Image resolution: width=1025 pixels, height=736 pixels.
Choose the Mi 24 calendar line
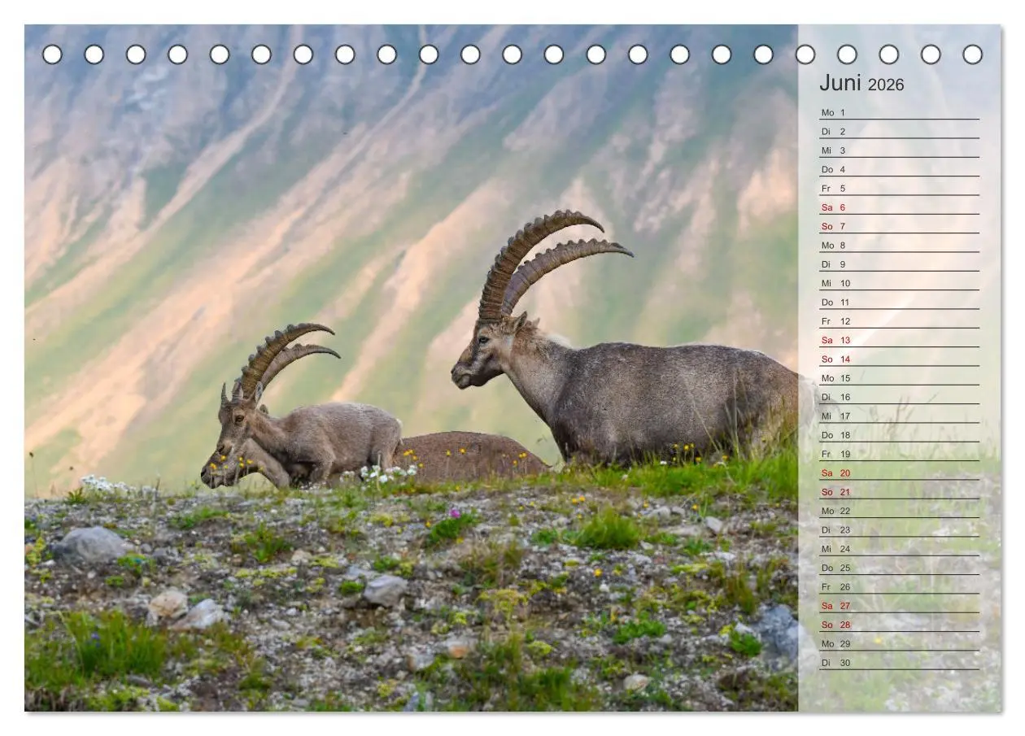click(899, 549)
